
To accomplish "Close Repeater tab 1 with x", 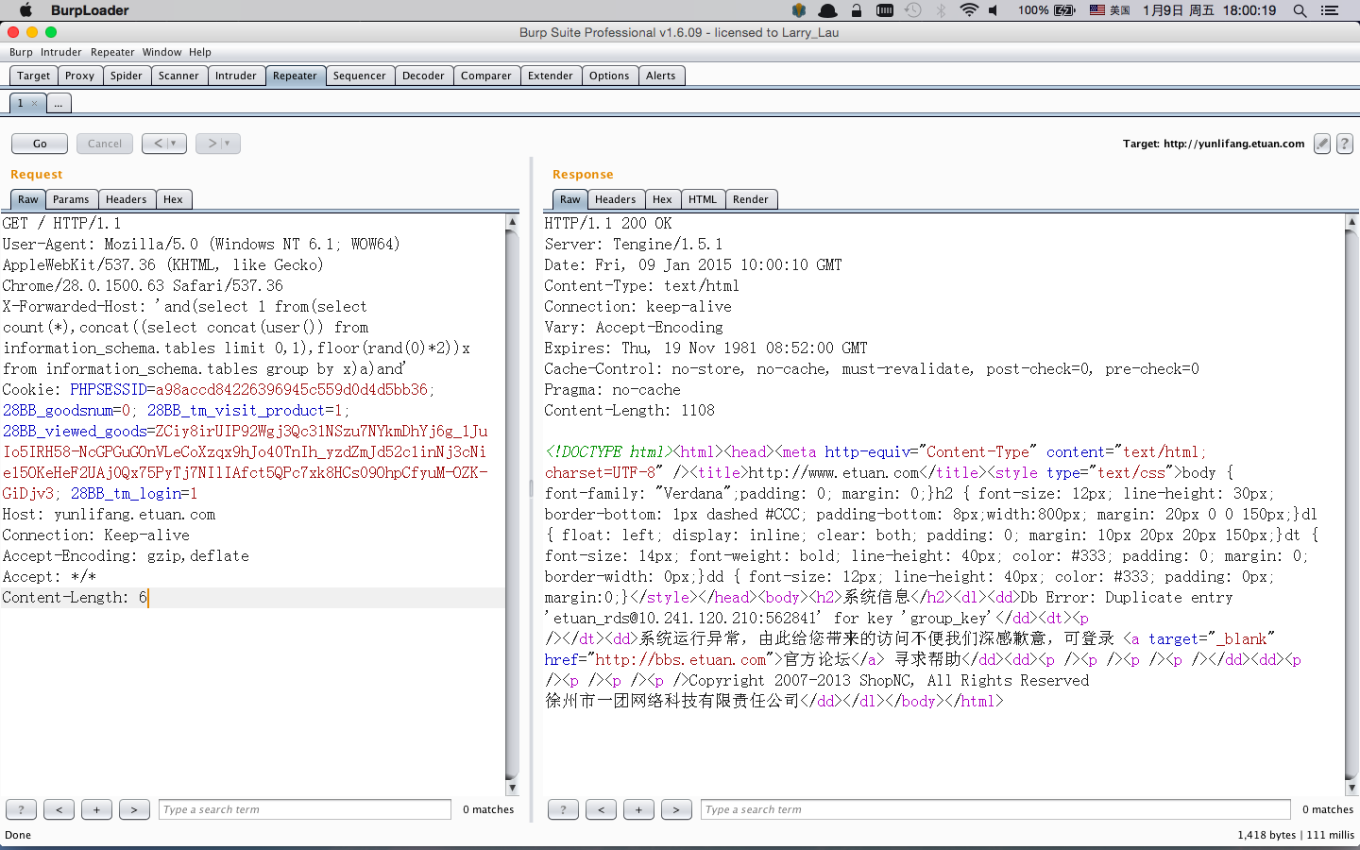I will [x=35, y=104].
